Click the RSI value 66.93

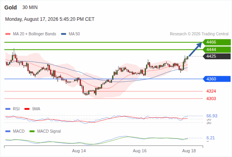coord(212,116)
